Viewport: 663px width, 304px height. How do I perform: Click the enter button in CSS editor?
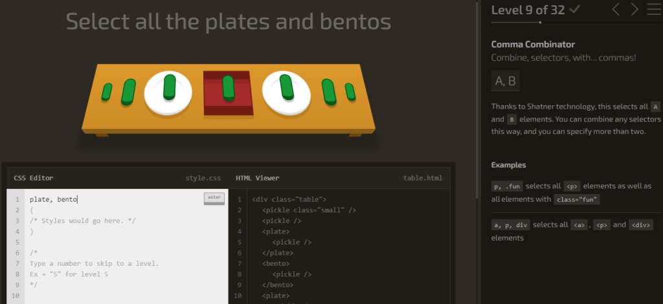click(x=214, y=199)
